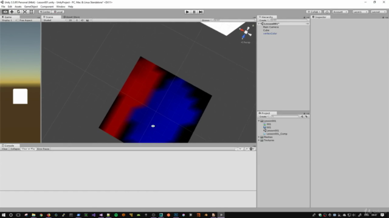Toggle scene lighting button
Viewport: 389px width, 218px height.
(x=77, y=20)
